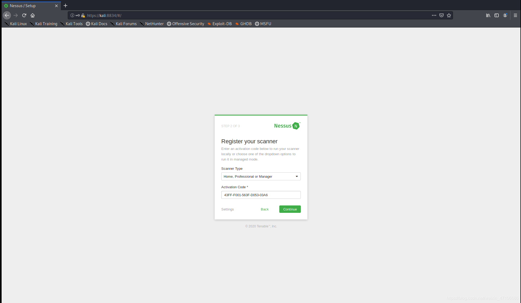The width and height of the screenshot is (521, 303).
Task: Open the Firefox hamburger menu
Action: (x=515, y=15)
